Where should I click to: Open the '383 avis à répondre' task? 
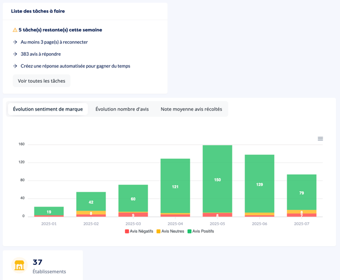tap(41, 54)
